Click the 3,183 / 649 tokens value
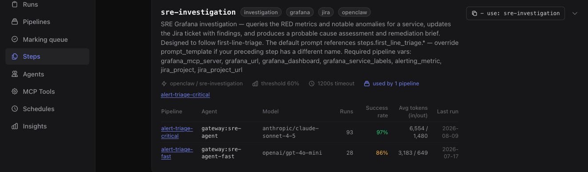588x172 pixels. point(413,153)
